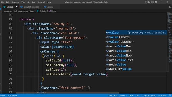Click the return keyword on line 77

(x=25, y=19)
